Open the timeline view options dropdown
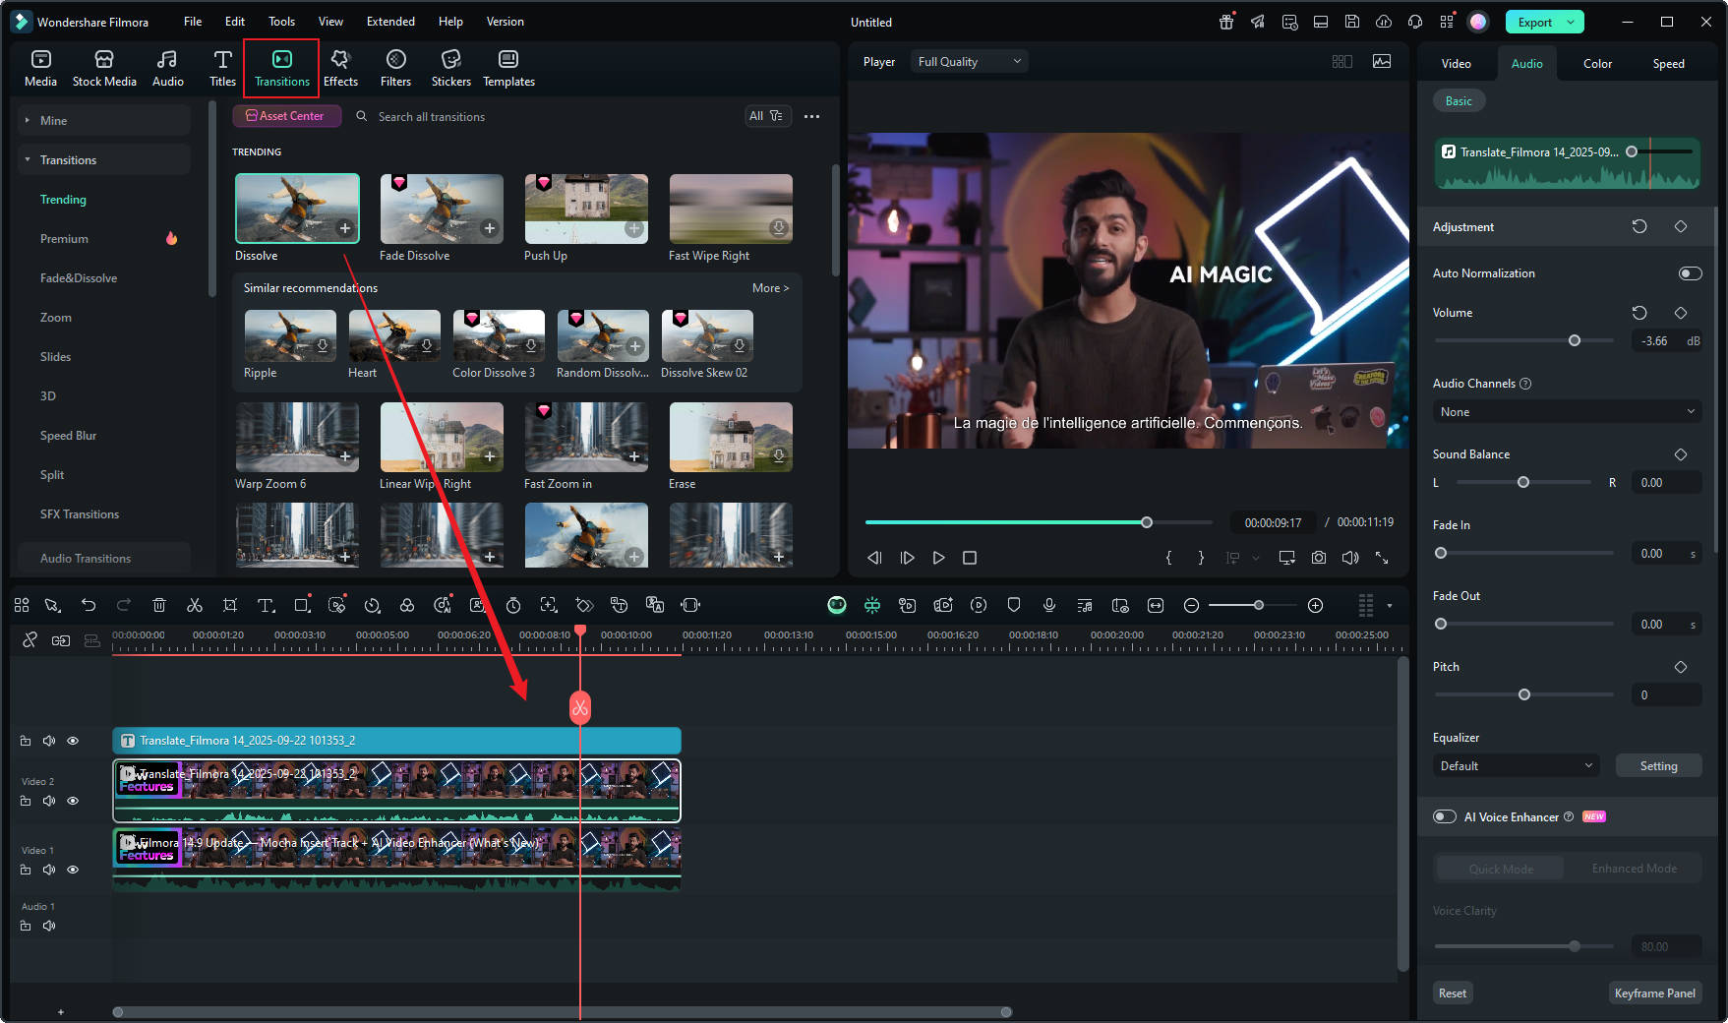 (x=1390, y=606)
